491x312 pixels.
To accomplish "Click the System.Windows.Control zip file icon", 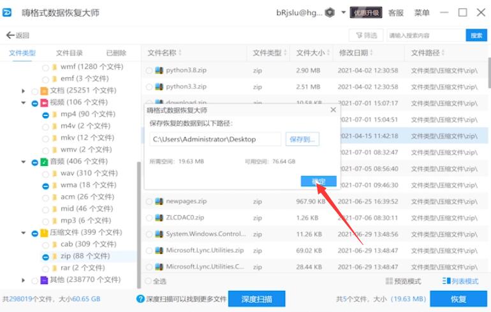I will coord(159,234).
